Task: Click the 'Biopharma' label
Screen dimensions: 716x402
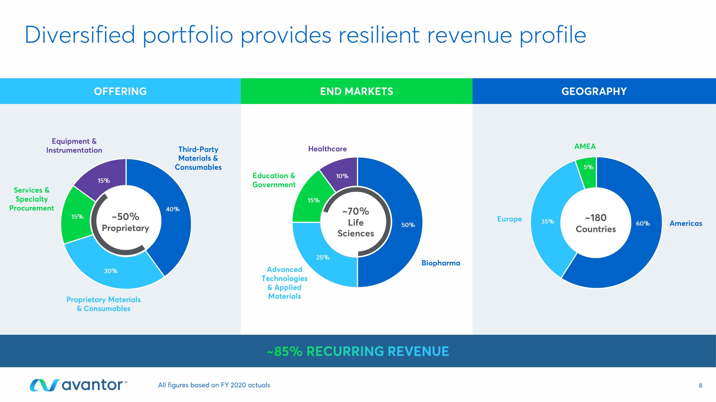Action: pyautogui.click(x=441, y=263)
